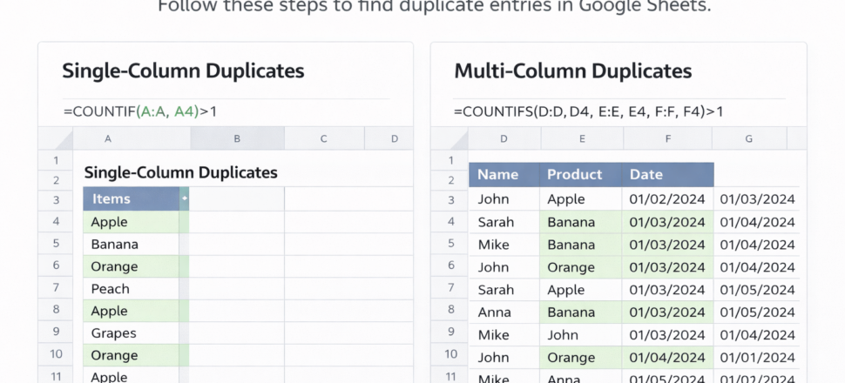Screen dimensions: 845x383
Task: Select the Banana cell in Mike's row 5
Action: 581,245
